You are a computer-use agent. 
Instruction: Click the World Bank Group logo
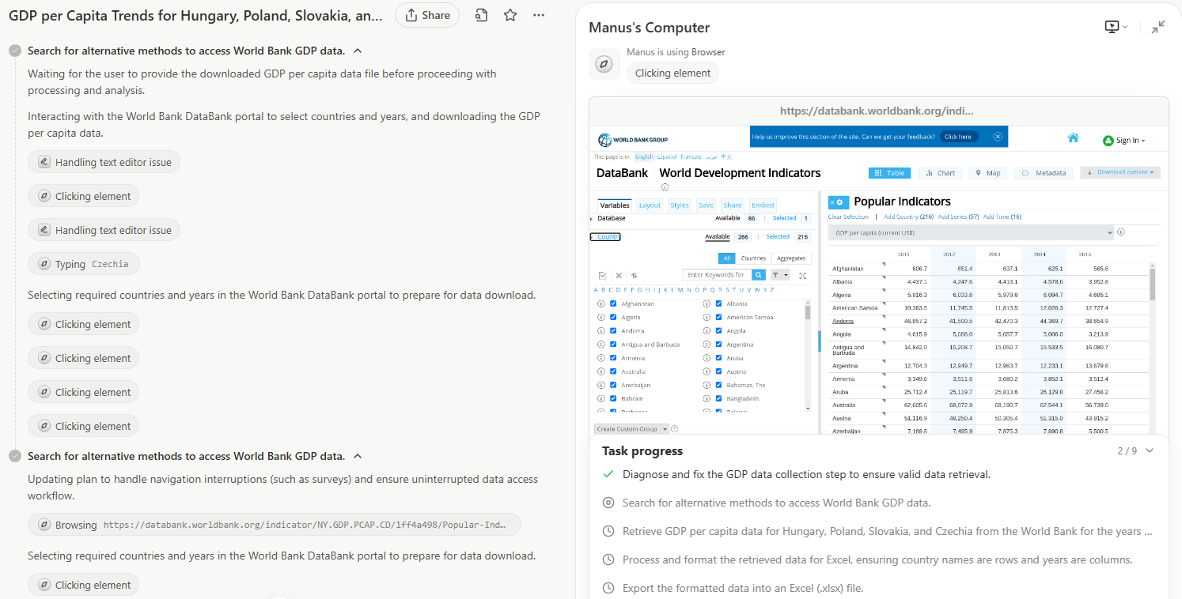pos(633,140)
